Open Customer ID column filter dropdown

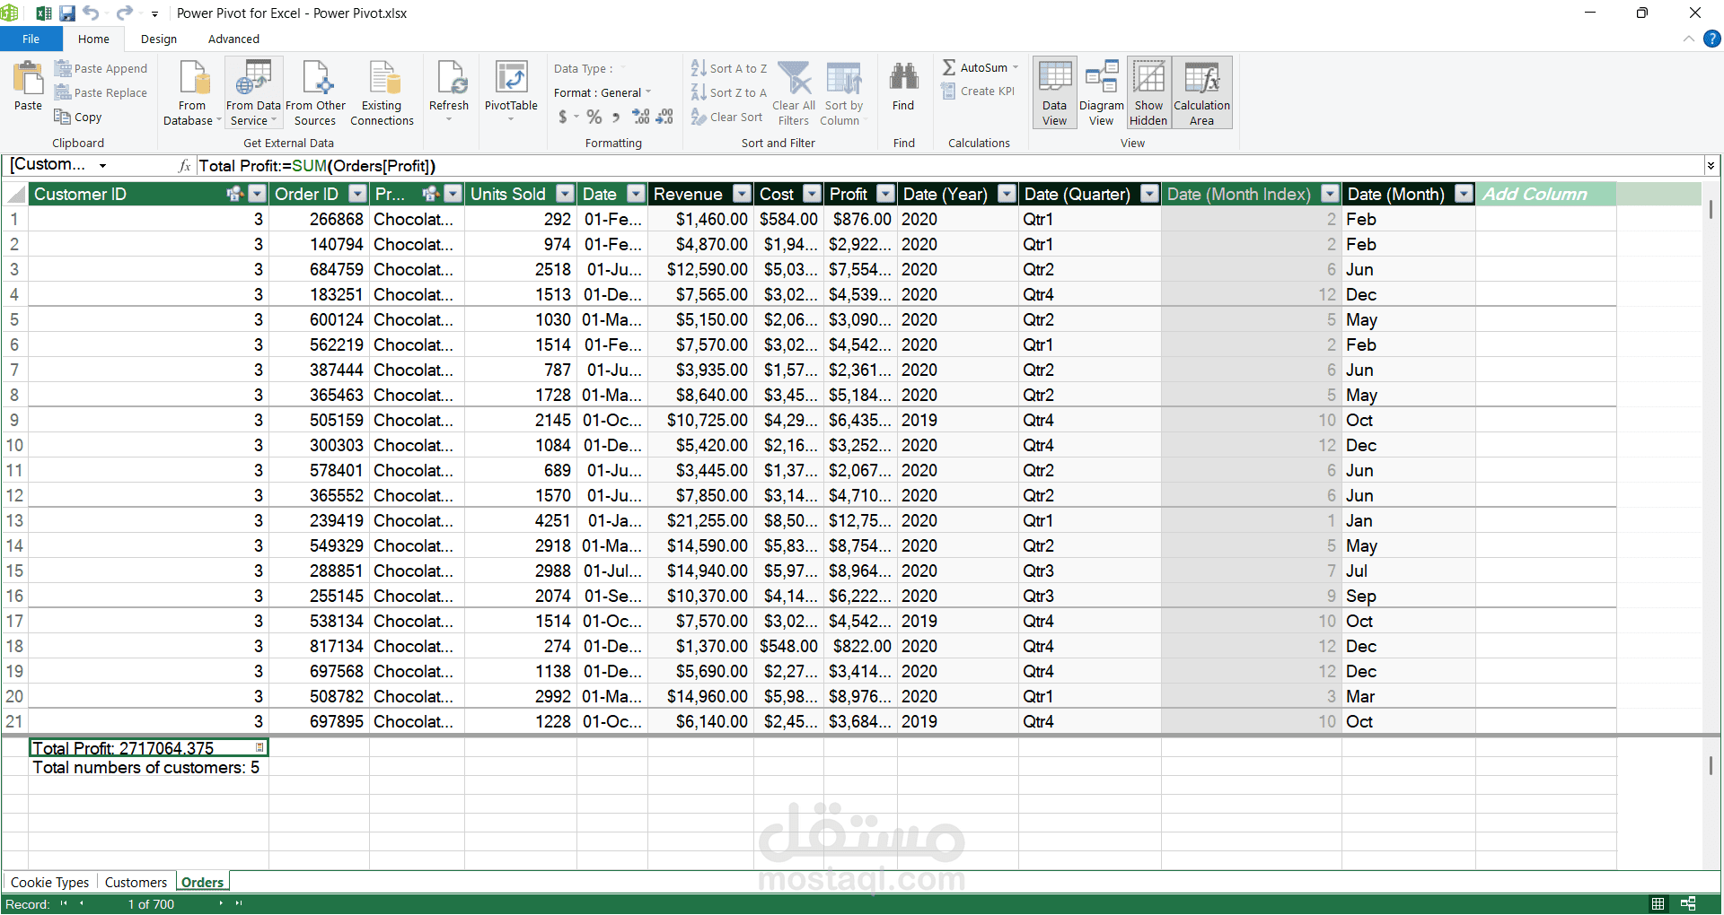(258, 194)
